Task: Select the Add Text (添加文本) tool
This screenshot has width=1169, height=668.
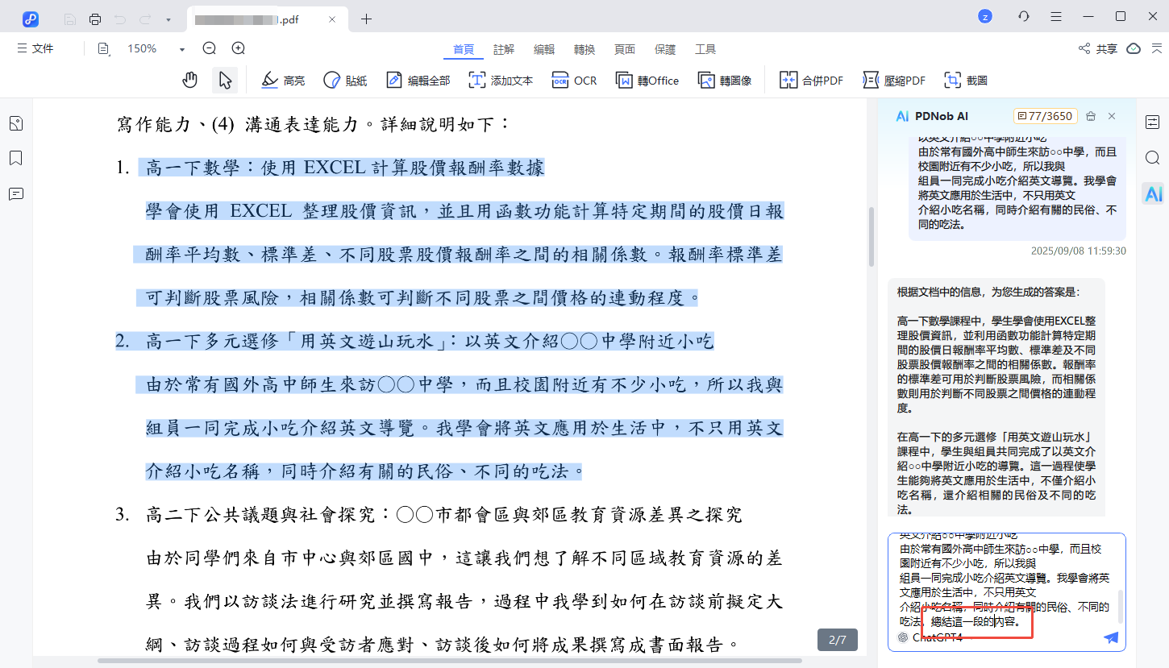Action: (x=501, y=80)
